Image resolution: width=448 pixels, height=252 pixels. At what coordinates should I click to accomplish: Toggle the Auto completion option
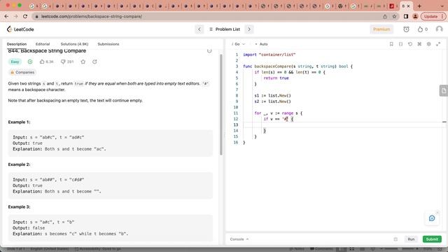click(261, 44)
